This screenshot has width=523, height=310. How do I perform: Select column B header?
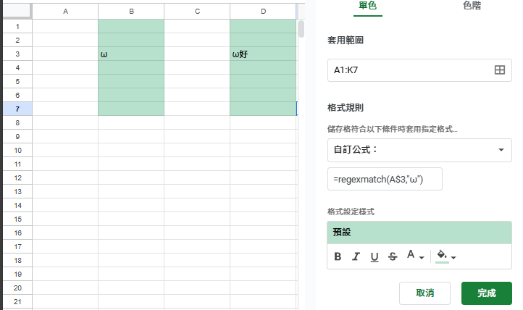coord(131,12)
